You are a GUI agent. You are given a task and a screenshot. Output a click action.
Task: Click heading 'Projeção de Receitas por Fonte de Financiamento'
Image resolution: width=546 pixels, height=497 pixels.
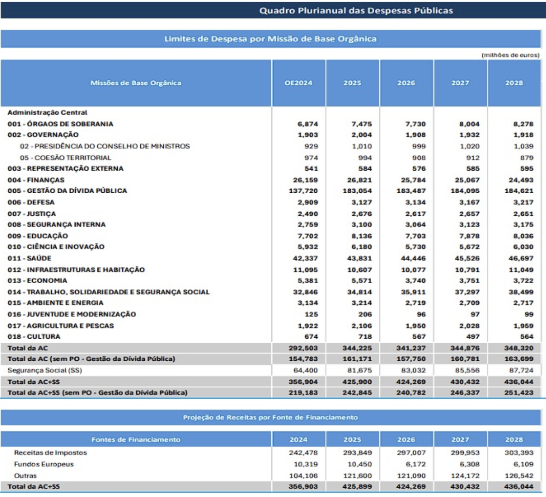tap(270, 417)
